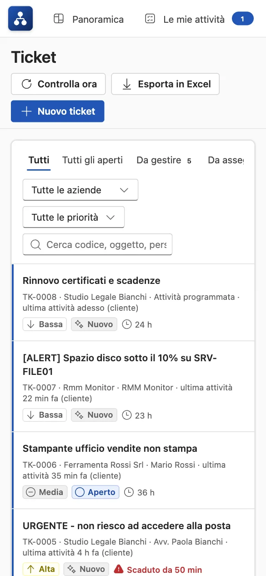The image size is (266, 576).
Task: Open the Panoramica tab
Action: click(x=89, y=19)
